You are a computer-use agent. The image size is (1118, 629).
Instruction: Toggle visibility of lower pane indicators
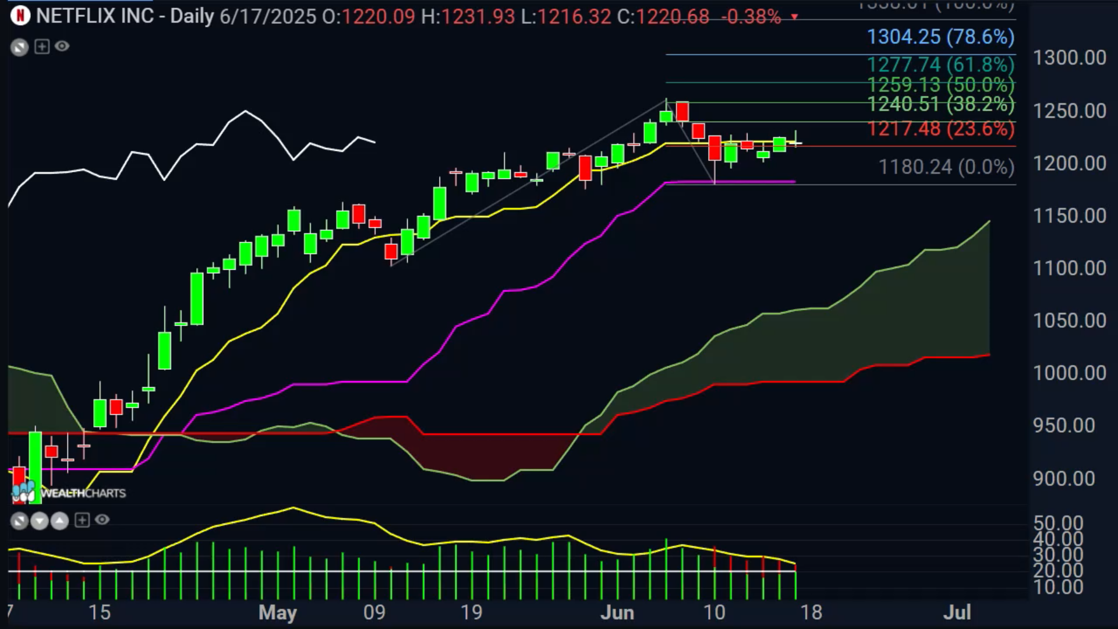point(102,520)
